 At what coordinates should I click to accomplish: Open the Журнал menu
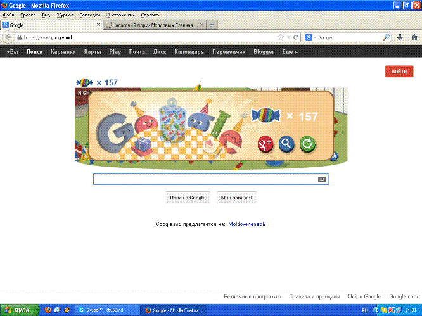tap(65, 15)
